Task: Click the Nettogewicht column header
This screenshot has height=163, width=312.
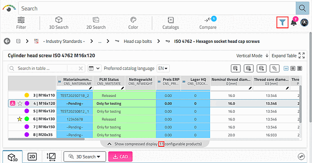Action: coord(141,81)
